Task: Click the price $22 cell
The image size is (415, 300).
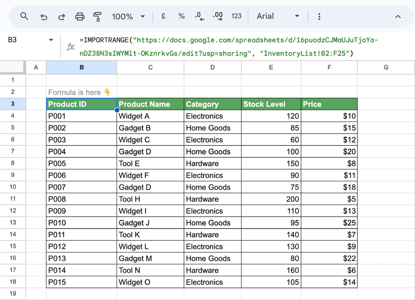Action: [329, 258]
